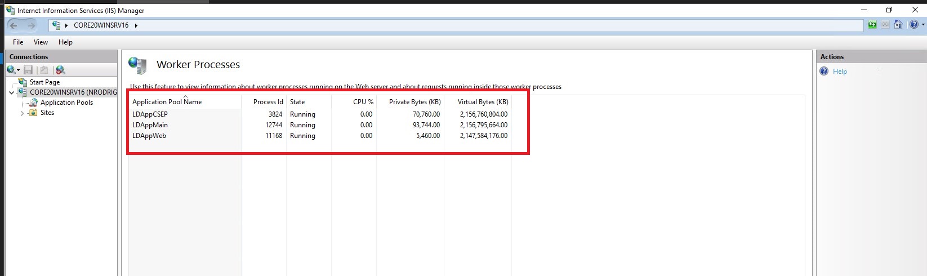Click the green Refresh Page icon
The width and height of the screenshot is (927, 276).
(872, 25)
